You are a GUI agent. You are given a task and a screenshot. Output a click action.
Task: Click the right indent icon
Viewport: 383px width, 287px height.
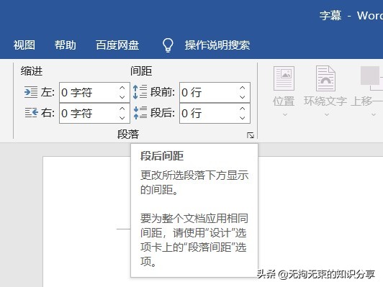point(31,113)
